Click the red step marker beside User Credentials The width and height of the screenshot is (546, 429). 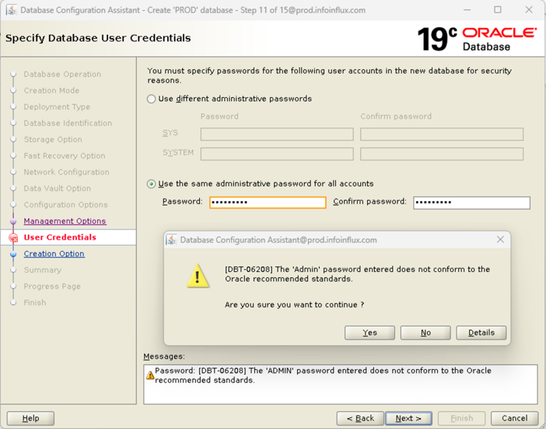point(13,238)
